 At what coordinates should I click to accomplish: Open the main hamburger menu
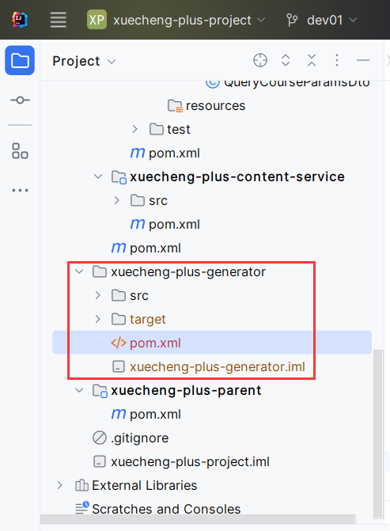tap(59, 20)
